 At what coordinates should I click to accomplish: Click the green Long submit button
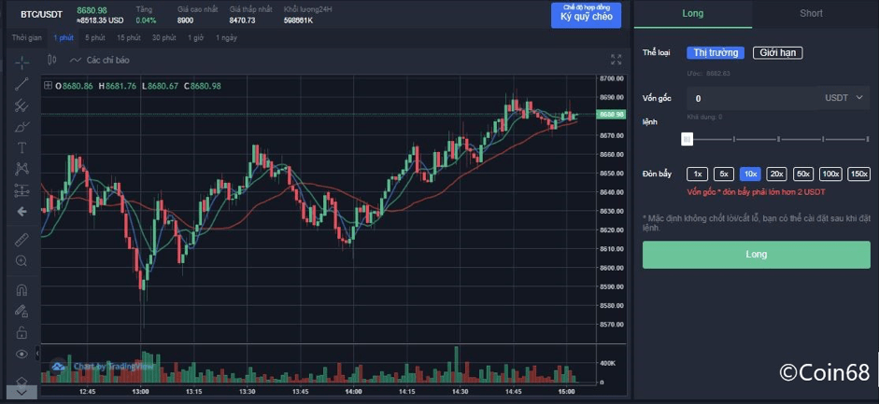(757, 255)
